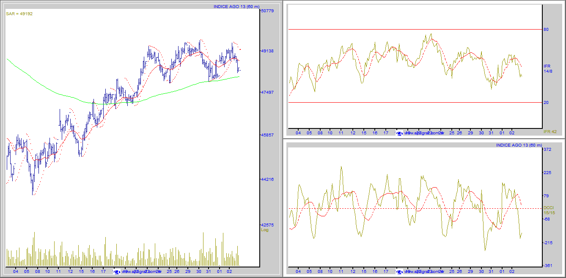Click date 30 on the IFR panel axis

tap(481, 133)
